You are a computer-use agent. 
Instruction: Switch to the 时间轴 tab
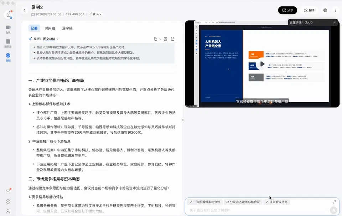tap(50, 28)
